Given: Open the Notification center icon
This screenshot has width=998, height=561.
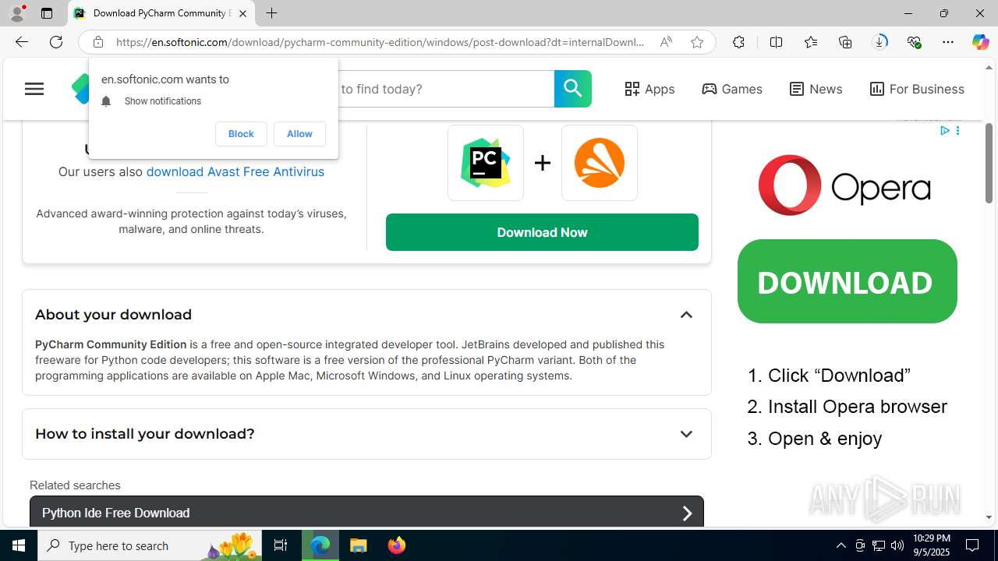Looking at the screenshot, I should pyautogui.click(x=973, y=545).
